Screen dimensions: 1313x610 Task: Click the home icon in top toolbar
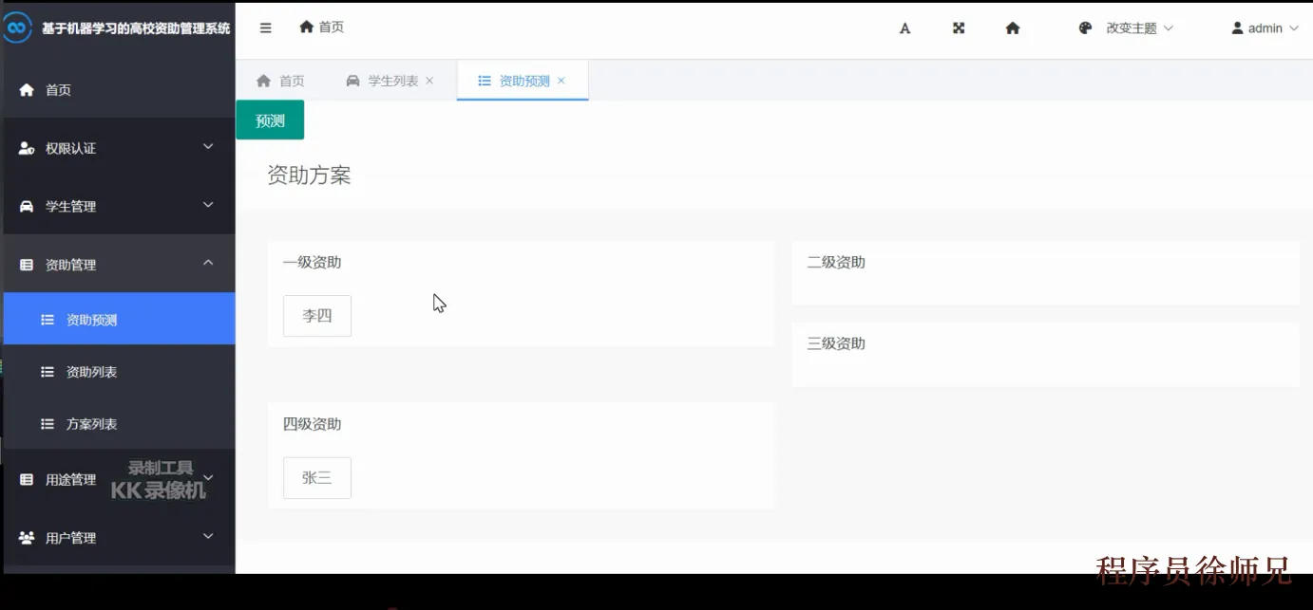point(1013,28)
